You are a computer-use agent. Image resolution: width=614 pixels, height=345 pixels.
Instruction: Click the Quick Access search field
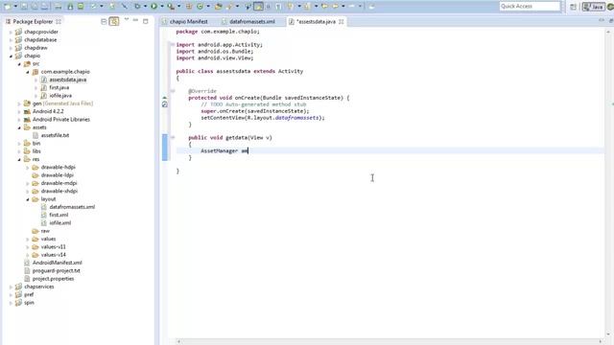530,7
